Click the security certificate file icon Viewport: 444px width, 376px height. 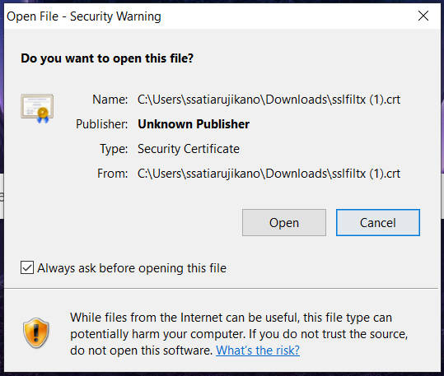coord(37,109)
